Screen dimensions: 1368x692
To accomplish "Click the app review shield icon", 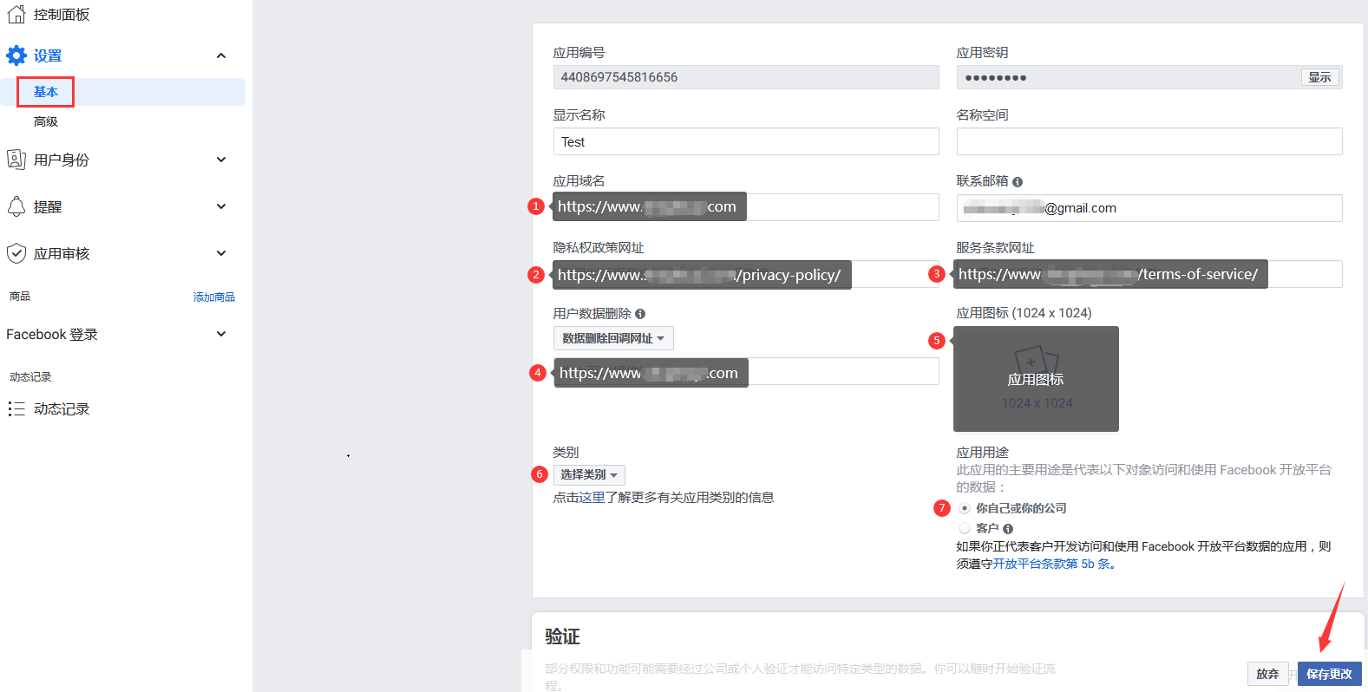I will point(16,253).
